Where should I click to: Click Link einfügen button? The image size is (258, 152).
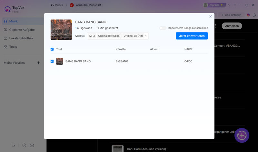231,15
